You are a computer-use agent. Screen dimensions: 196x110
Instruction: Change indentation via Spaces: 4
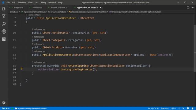point(165,108)
